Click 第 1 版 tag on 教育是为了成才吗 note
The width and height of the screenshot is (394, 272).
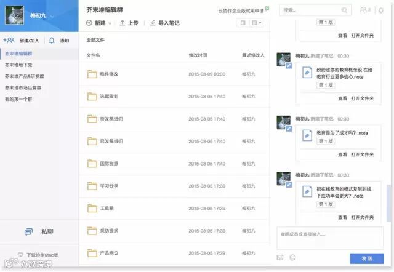pyautogui.click(x=326, y=141)
